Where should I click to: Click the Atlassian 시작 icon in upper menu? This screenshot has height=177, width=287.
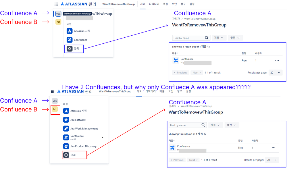pyautogui.click(x=70, y=31)
